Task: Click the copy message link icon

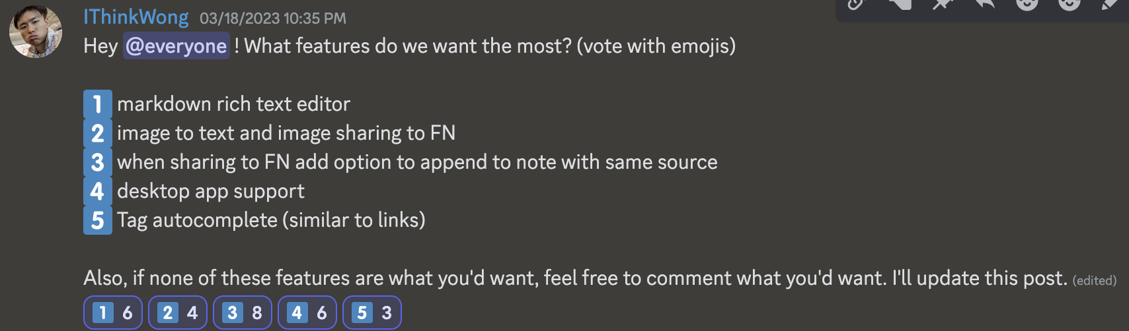Action: 856,4
